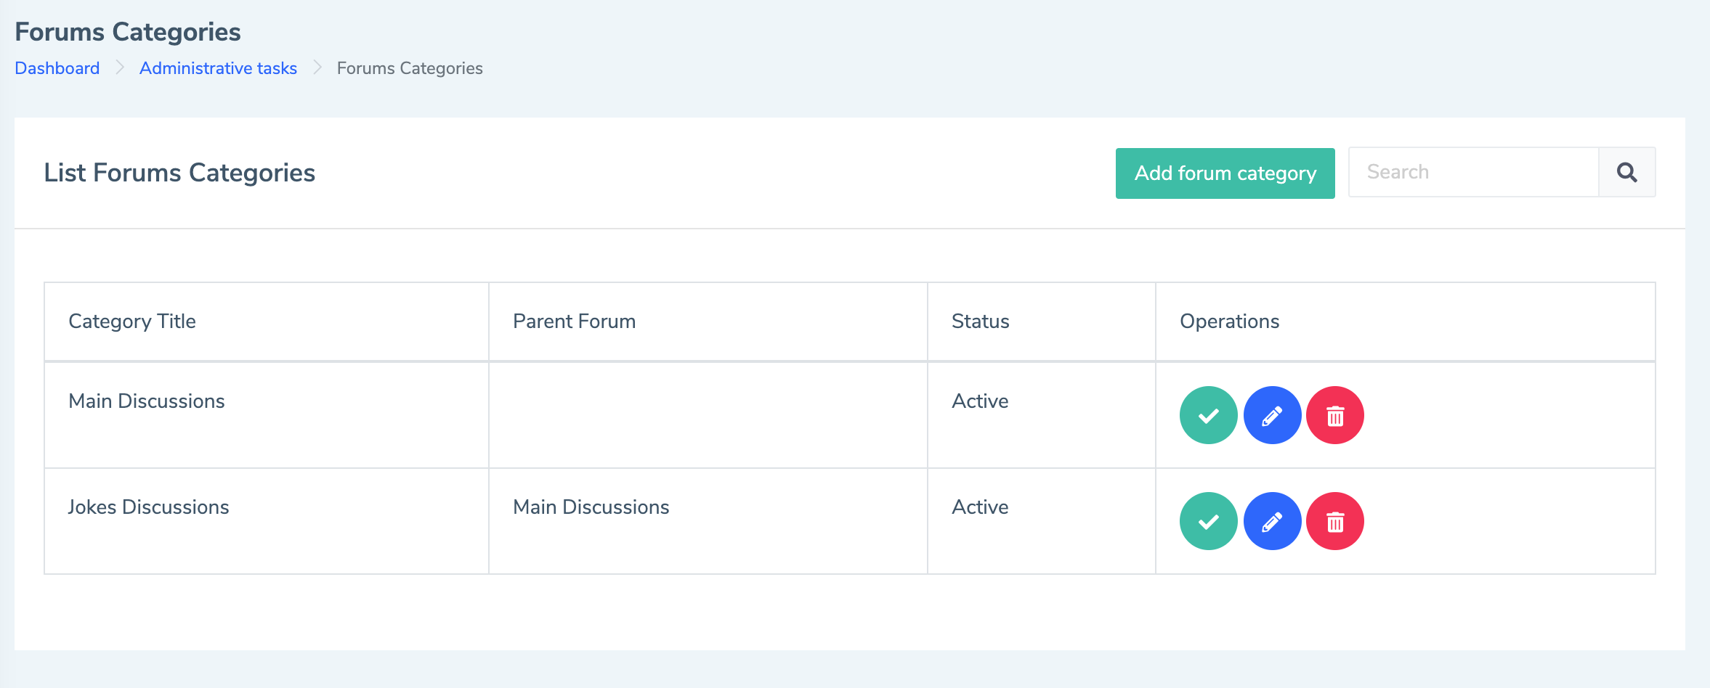Toggle status of Jokes Discussions category
The image size is (1710, 688).
1208,521
